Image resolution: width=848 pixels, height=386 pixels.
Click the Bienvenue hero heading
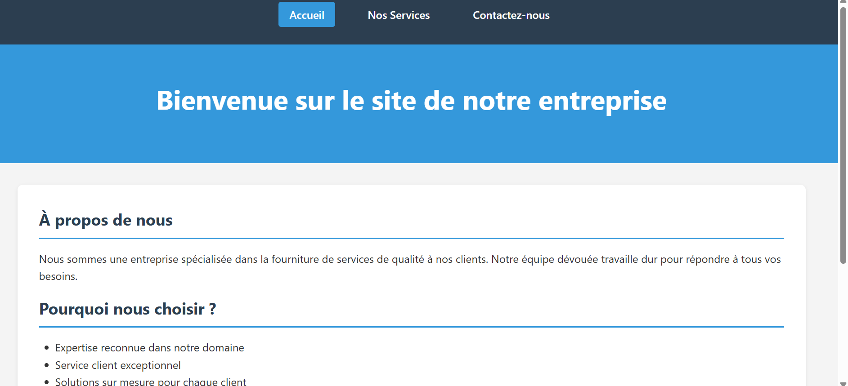411,101
